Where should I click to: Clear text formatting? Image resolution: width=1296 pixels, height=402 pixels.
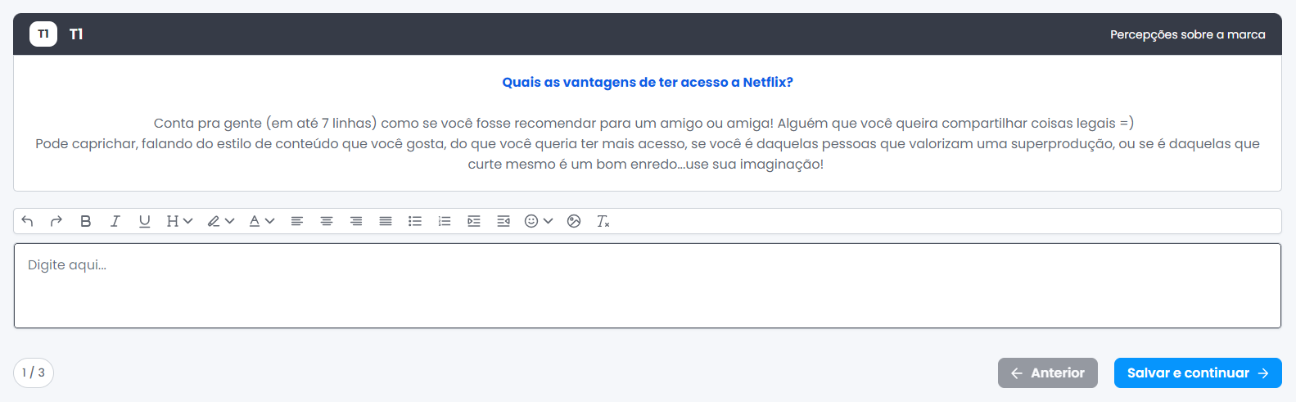[x=603, y=221]
